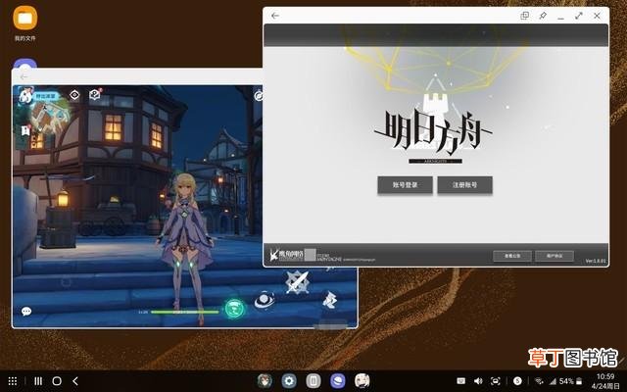
Task: Open the Paimon menu avatar in Genshin
Action: pyautogui.click(x=25, y=96)
